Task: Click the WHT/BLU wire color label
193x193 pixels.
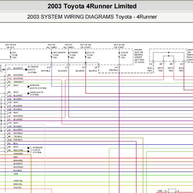Action: [x=46, y=71]
